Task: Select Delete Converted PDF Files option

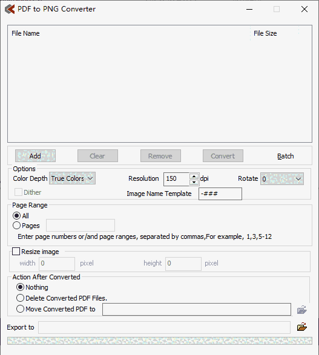Action: (x=20, y=298)
